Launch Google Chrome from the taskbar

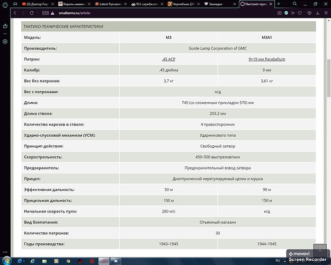pyautogui.click(x=68, y=261)
